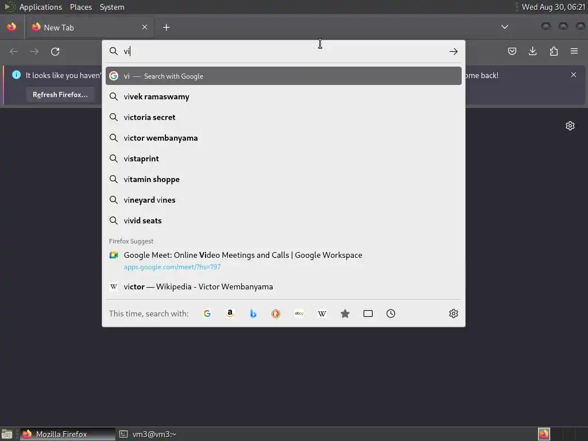This screenshot has width=588, height=441.
Task: Open search settings gear in the urlbar panel
Action: pyautogui.click(x=454, y=314)
